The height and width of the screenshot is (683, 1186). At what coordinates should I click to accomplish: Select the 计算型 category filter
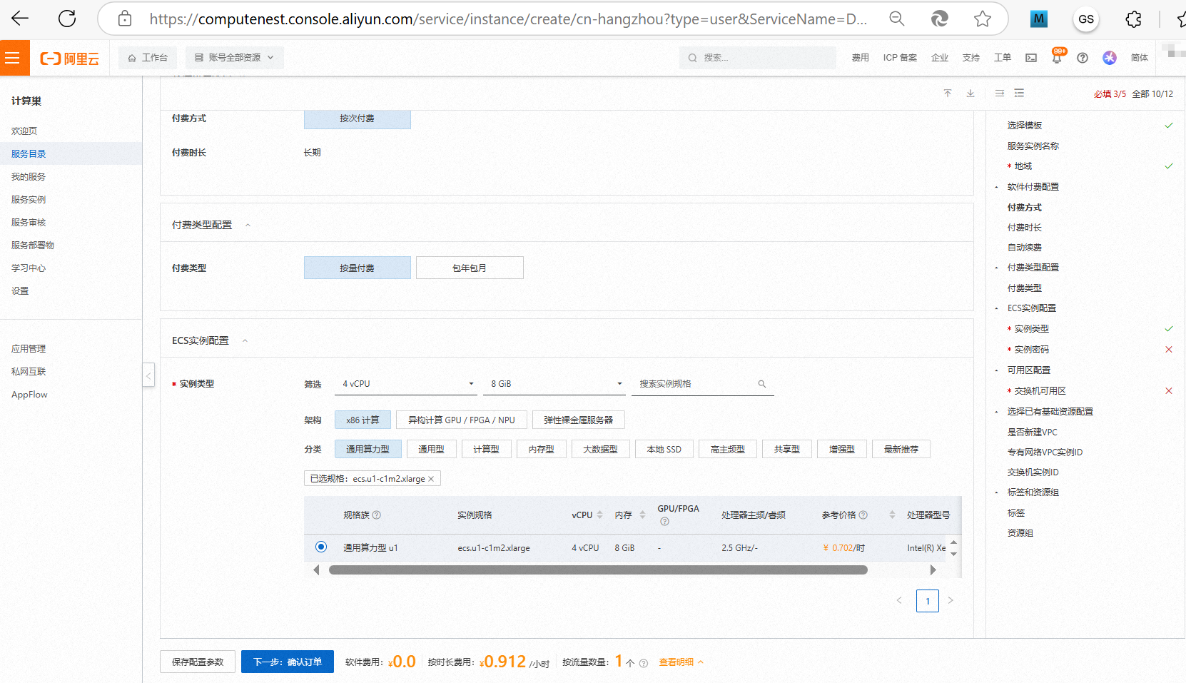[486, 449]
